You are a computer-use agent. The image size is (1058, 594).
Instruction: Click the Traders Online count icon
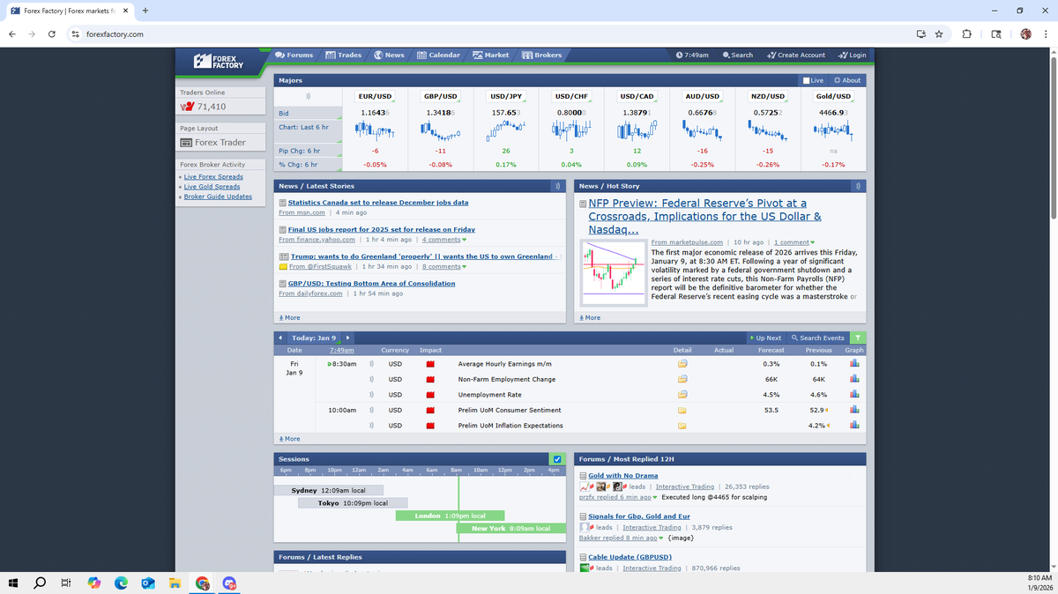[187, 107]
